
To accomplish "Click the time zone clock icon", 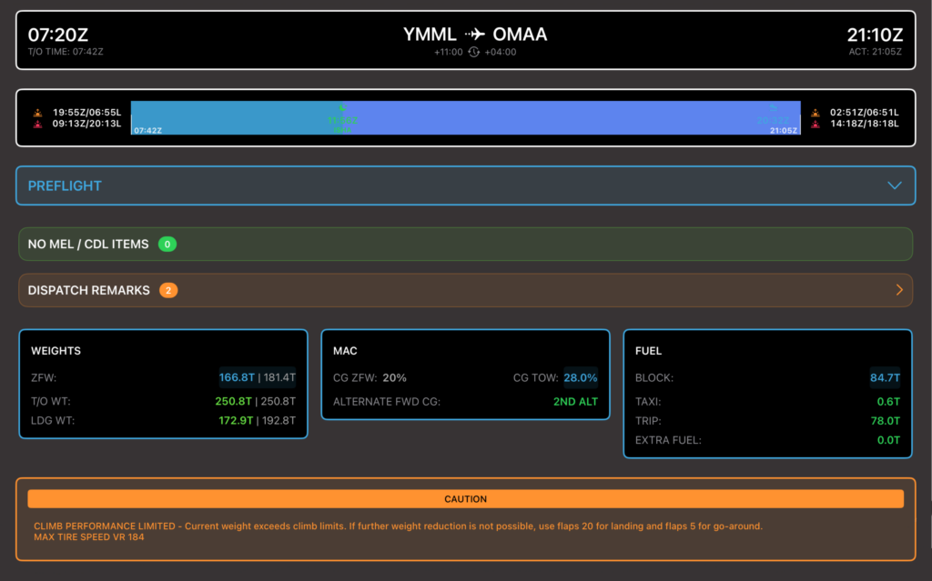I will click(473, 52).
